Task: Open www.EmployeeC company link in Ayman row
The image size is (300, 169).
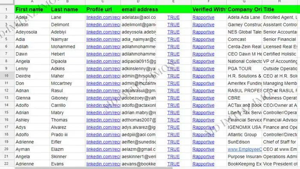Action: (x=245, y=149)
